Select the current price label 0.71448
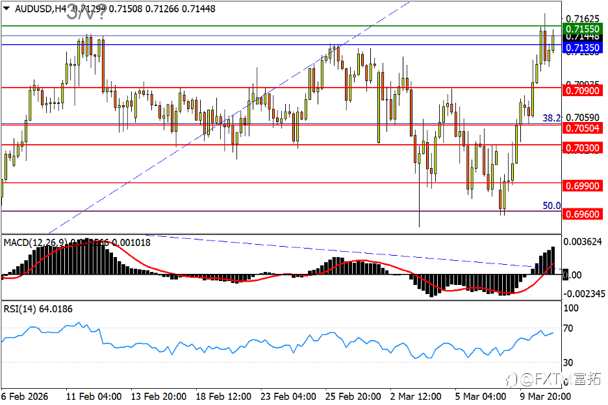 point(583,38)
